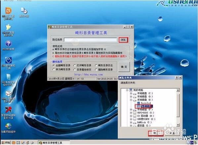Click the first quick launch icon in taskbar
The height and width of the screenshot is (145, 198).
point(14,143)
